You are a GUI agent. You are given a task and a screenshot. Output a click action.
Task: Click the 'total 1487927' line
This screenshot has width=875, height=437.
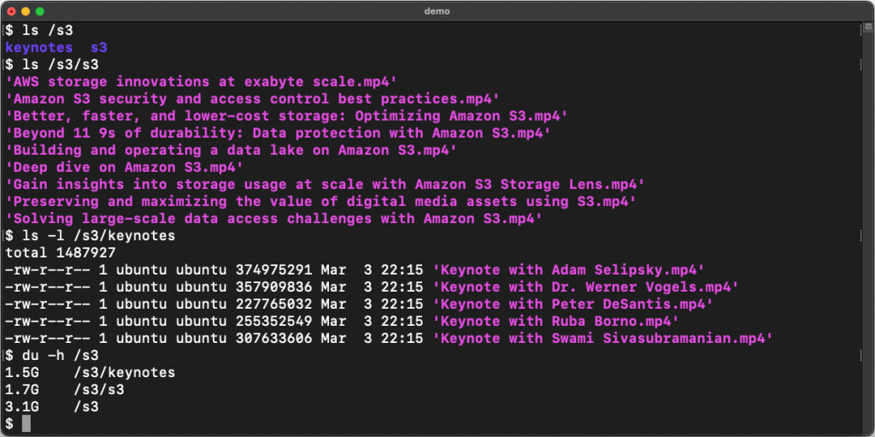pyautogui.click(x=61, y=252)
